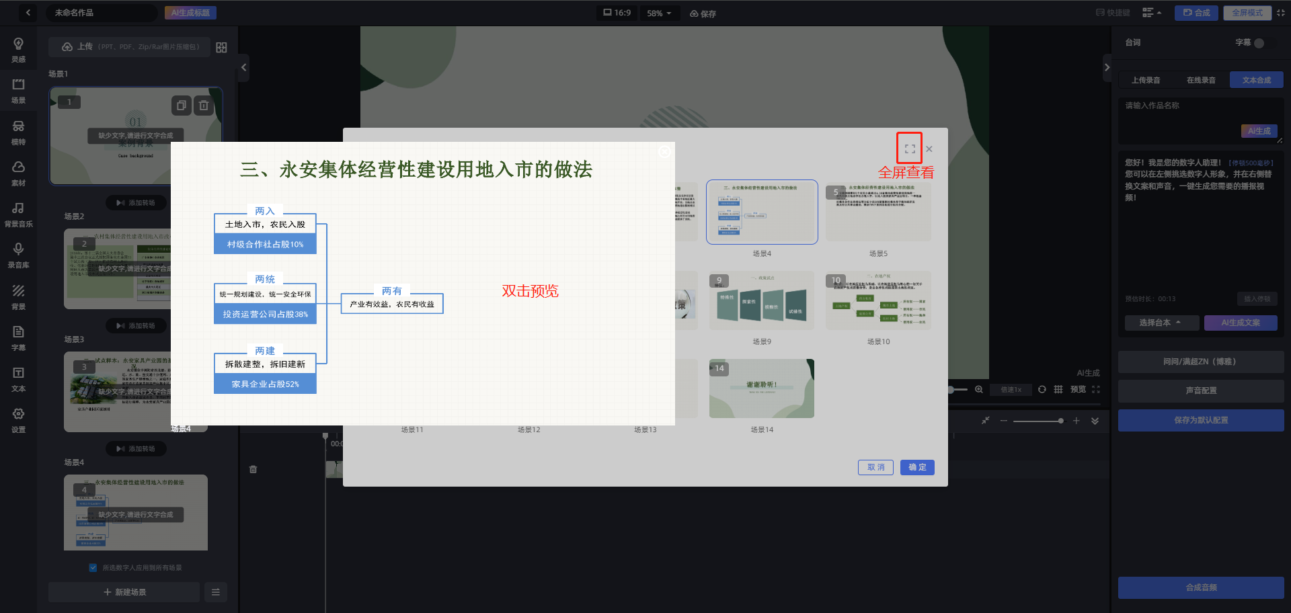This screenshot has width=1291, height=613.
Task: Collapse timeline with the shrink arrows icon
Action: pos(985,421)
